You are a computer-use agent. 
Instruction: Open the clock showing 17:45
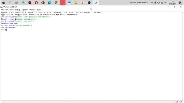click(x=172, y=3)
